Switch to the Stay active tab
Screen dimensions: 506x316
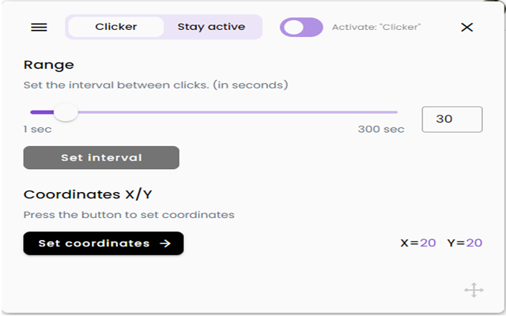(211, 27)
